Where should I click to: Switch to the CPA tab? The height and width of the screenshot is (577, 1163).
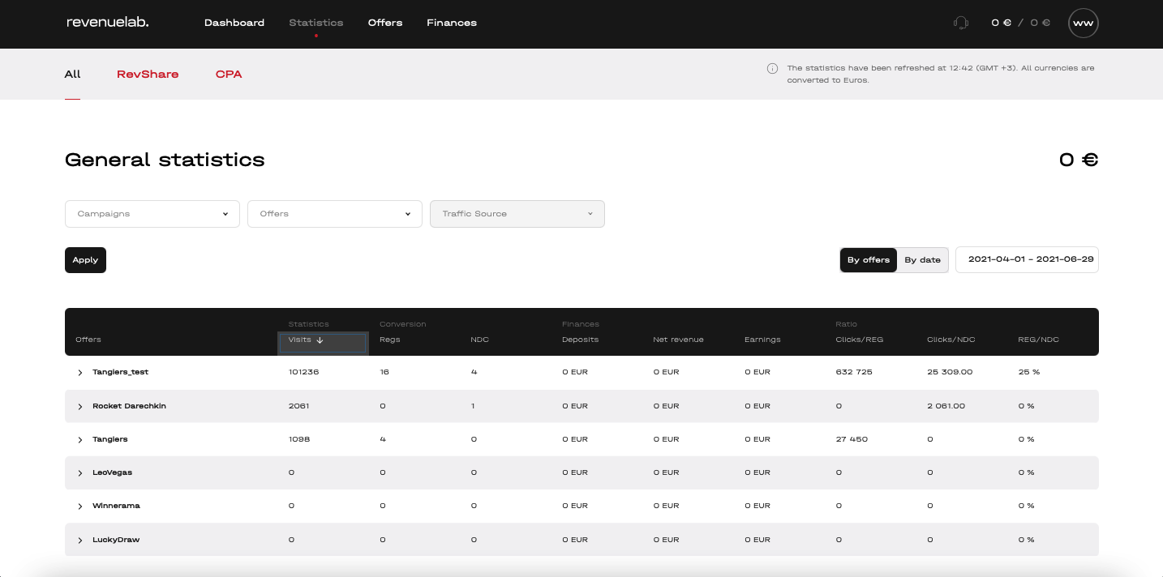tap(229, 74)
